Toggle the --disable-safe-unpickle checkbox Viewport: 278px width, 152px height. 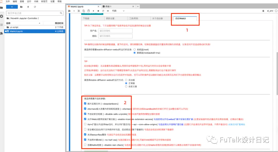click(85, 114)
